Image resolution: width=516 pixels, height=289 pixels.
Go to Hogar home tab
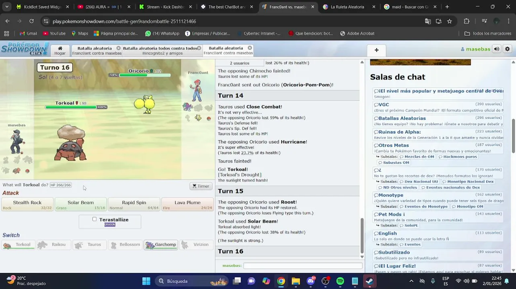[x=60, y=51]
